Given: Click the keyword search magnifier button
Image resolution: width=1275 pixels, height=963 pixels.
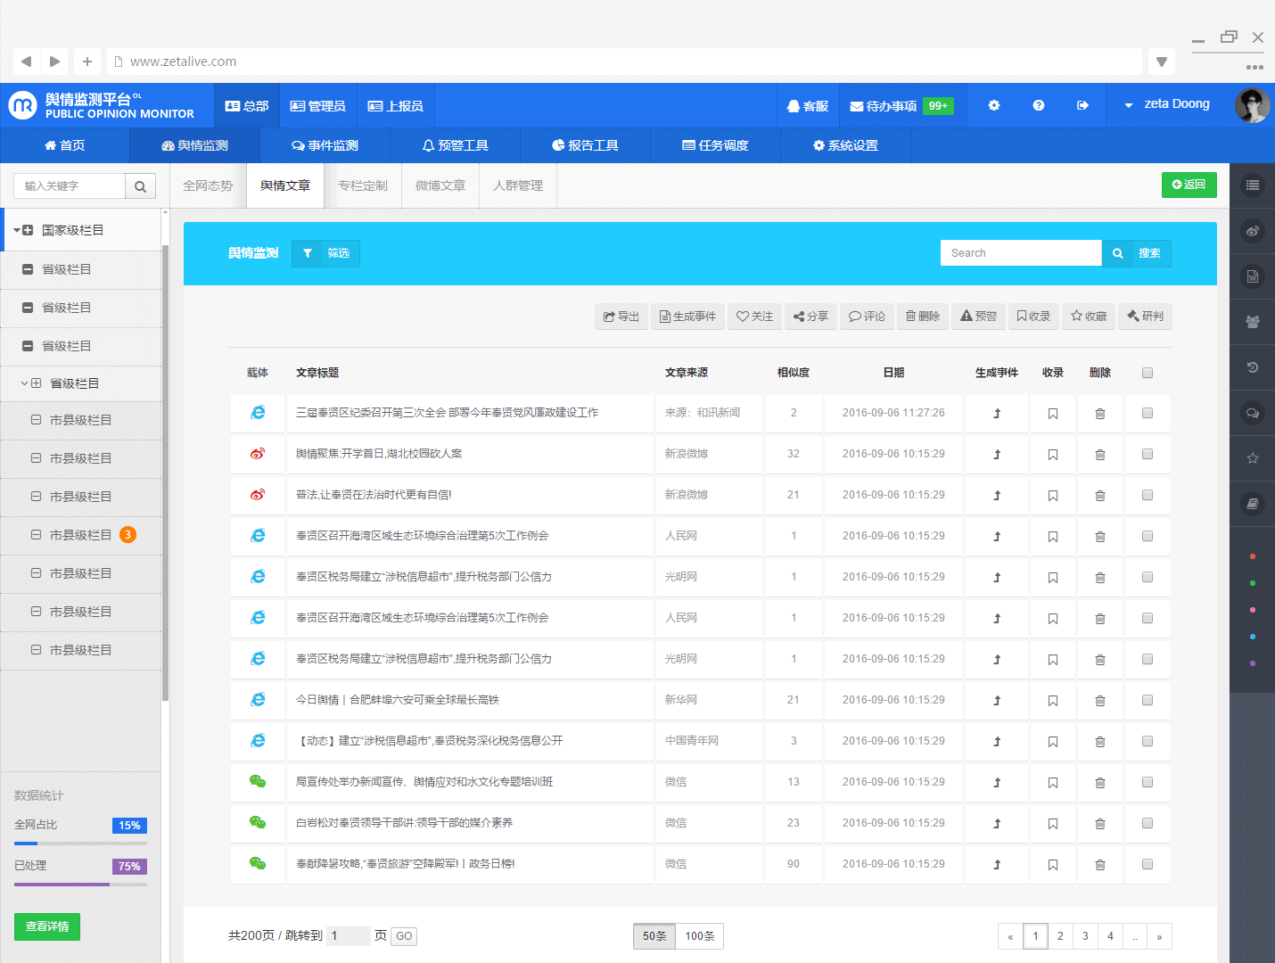Looking at the screenshot, I should click(x=140, y=186).
